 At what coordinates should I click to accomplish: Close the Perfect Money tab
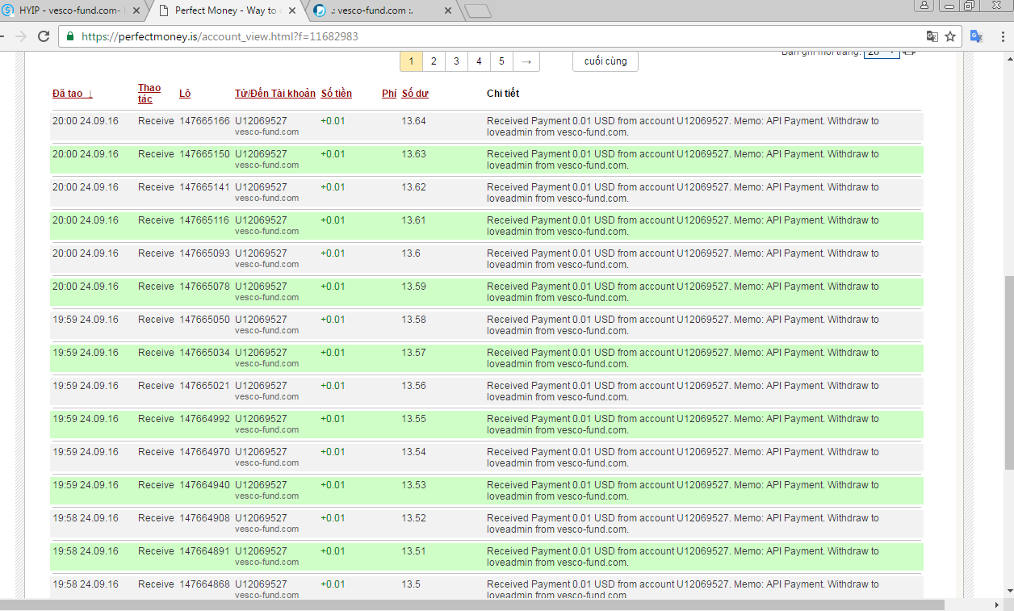pyautogui.click(x=292, y=10)
